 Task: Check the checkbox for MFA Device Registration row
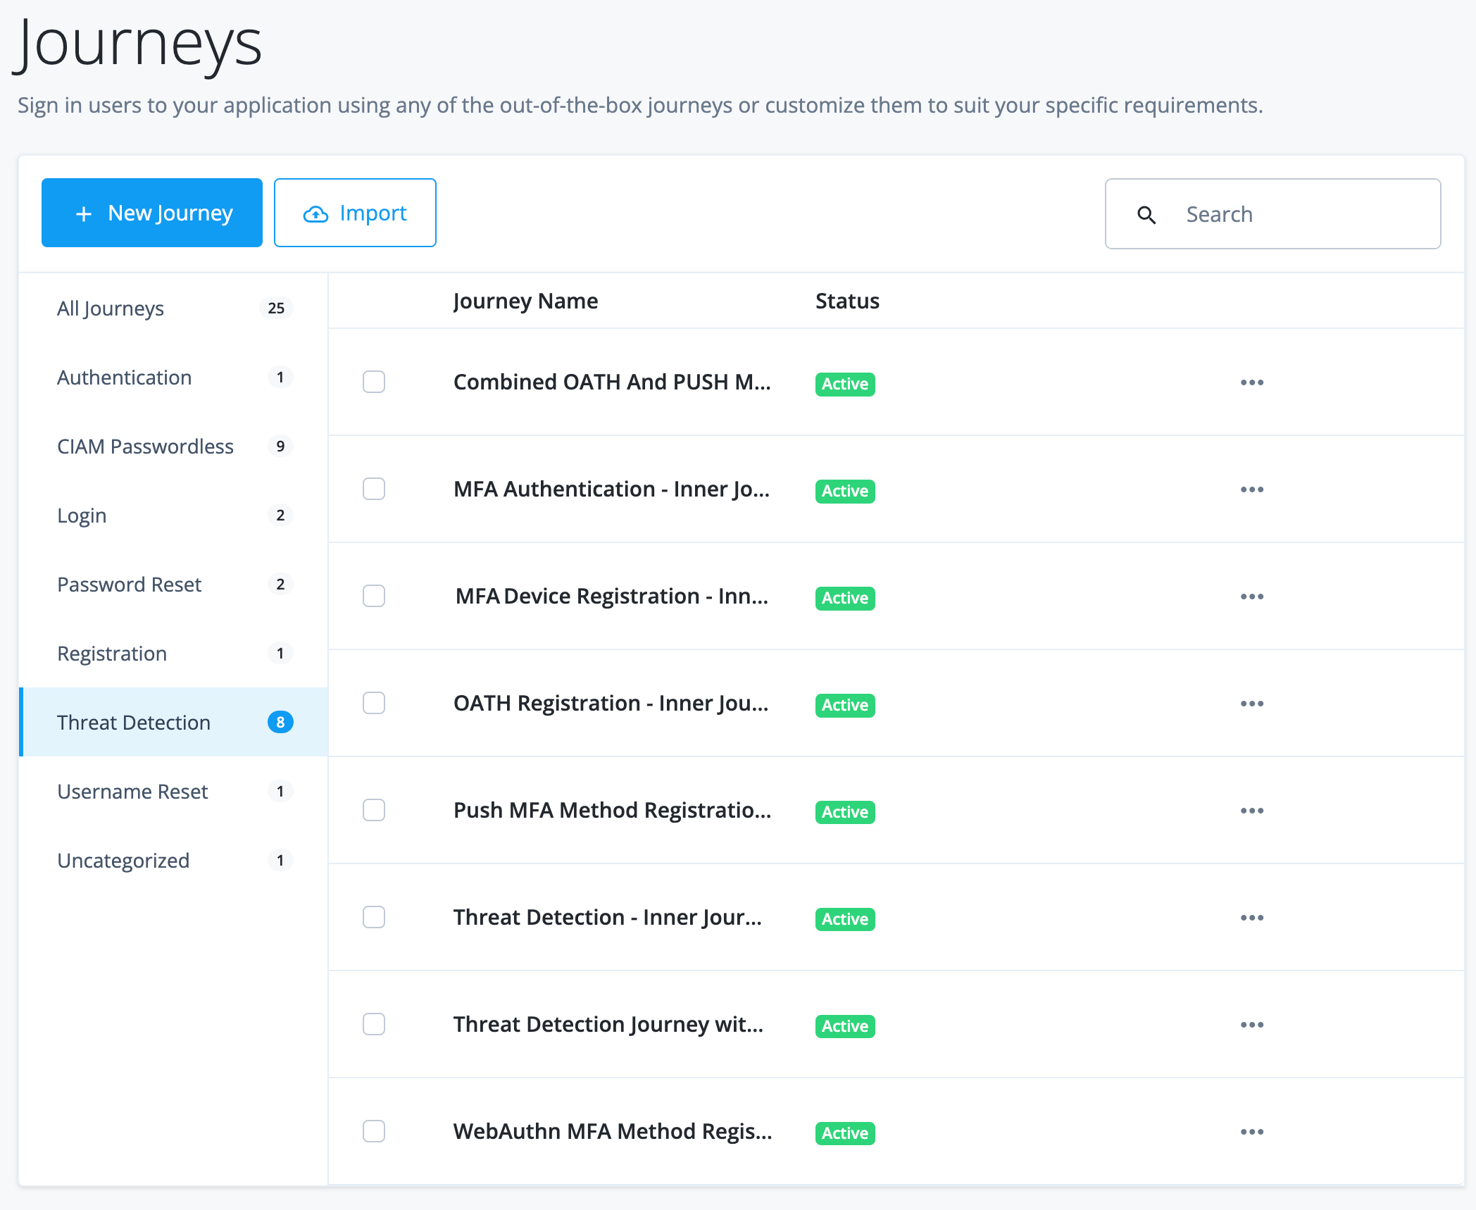tap(374, 596)
